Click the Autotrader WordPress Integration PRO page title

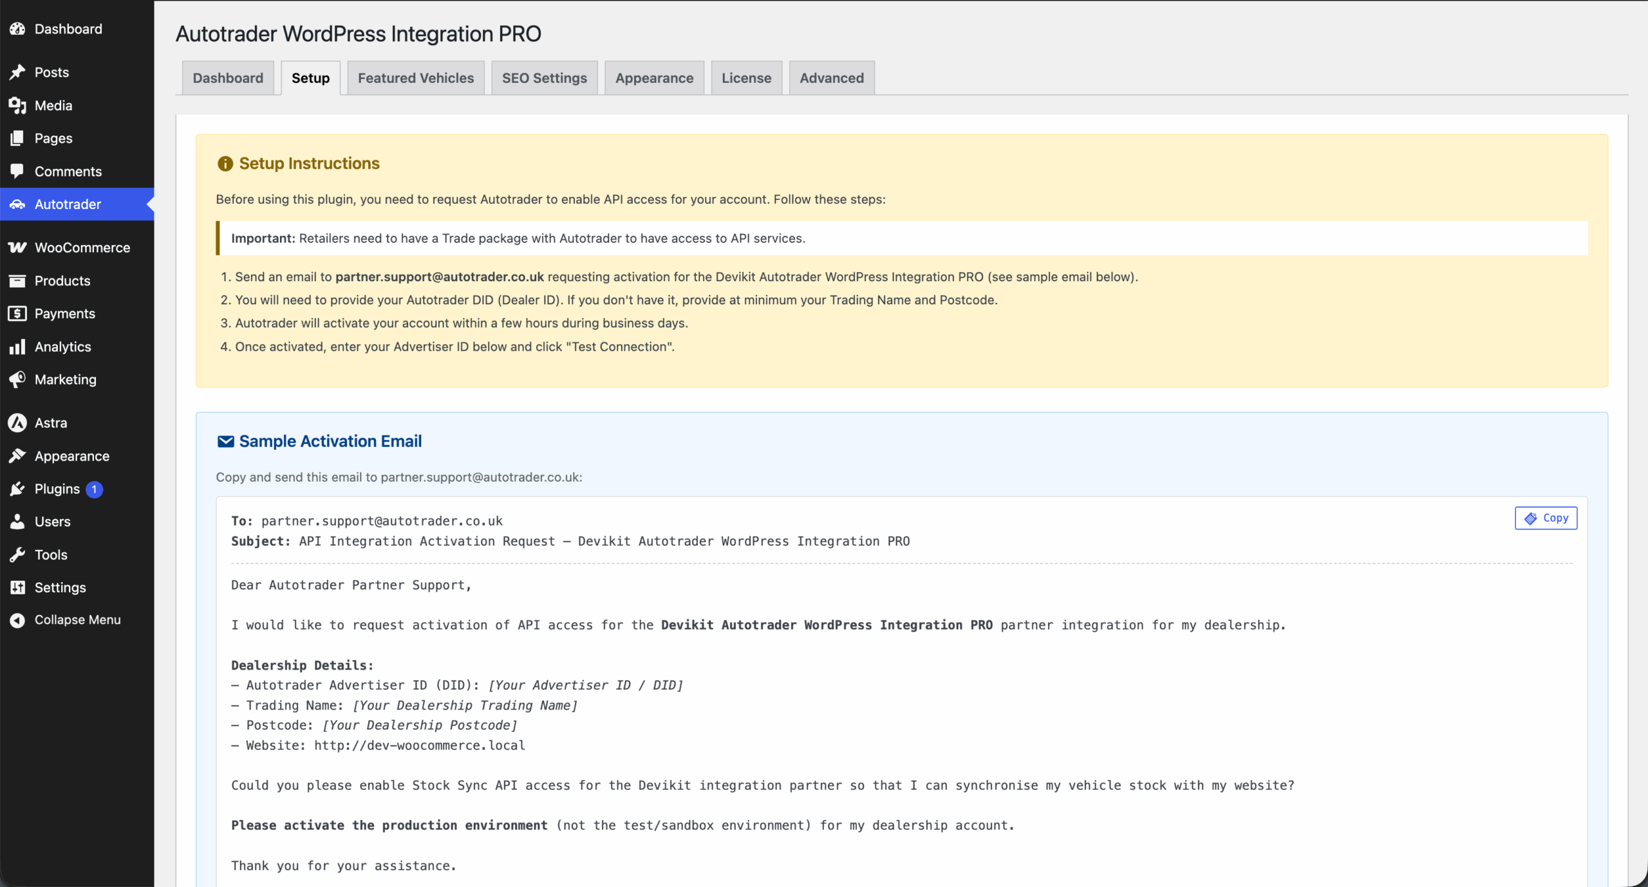pyautogui.click(x=359, y=33)
